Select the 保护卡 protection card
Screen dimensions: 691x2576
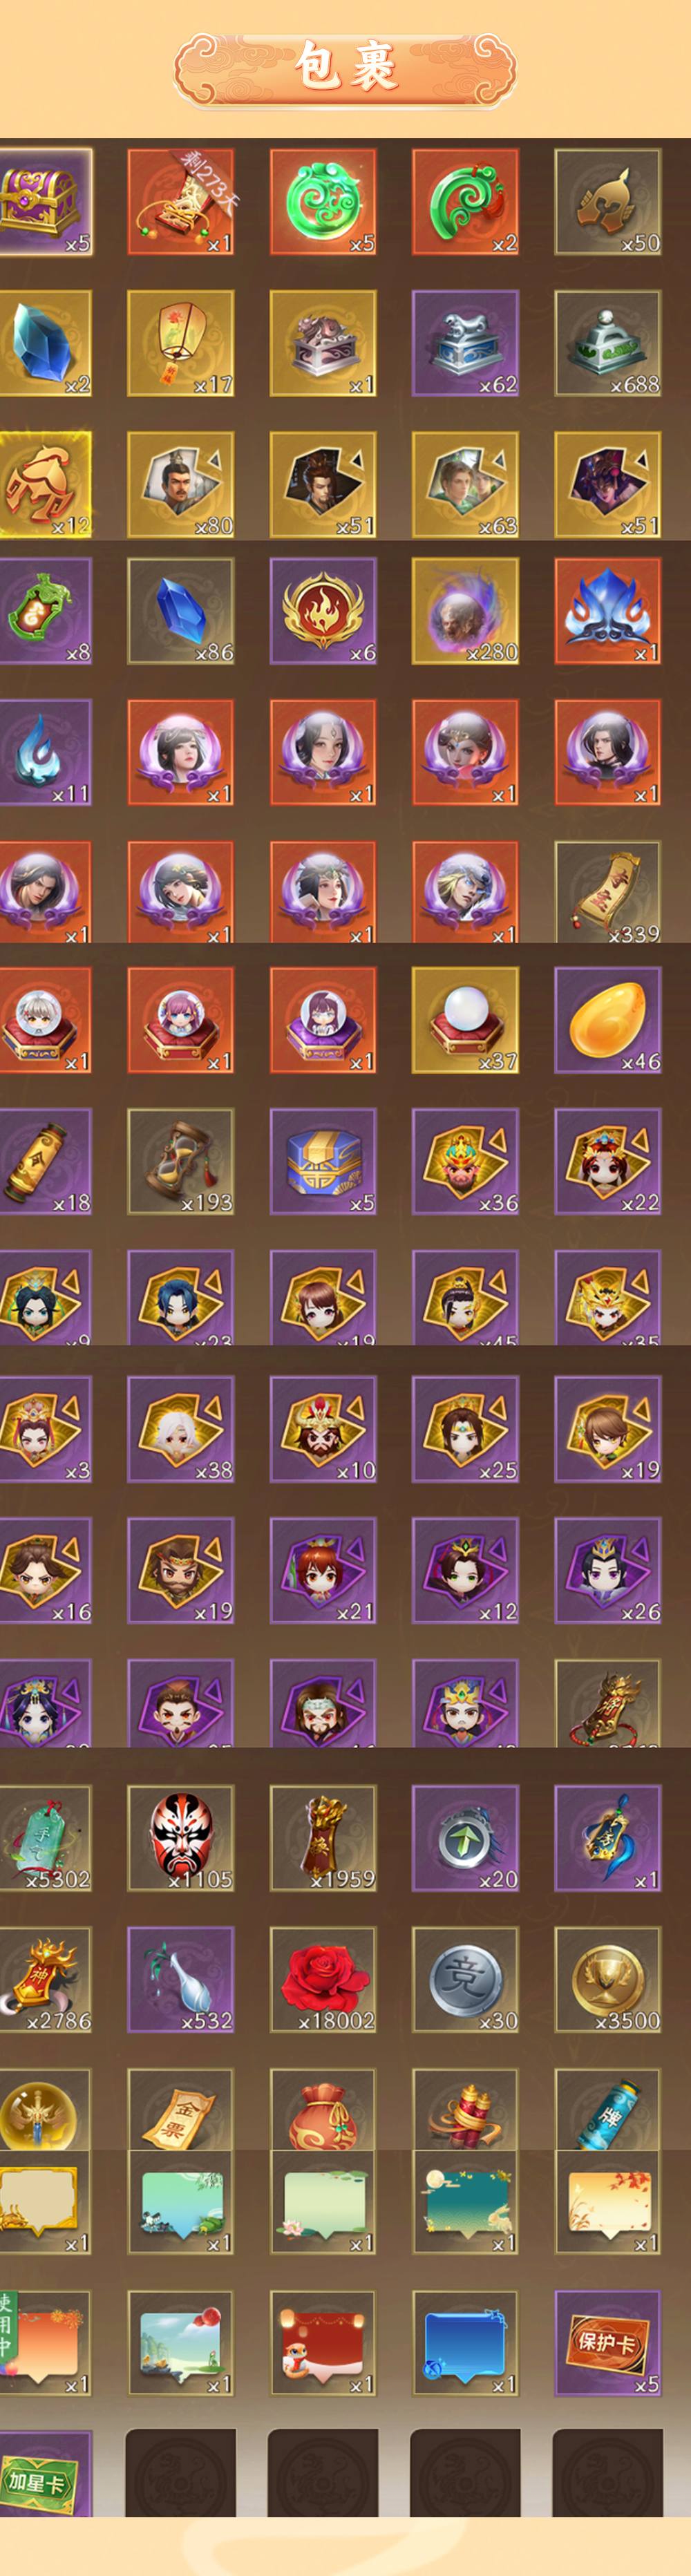607,2343
